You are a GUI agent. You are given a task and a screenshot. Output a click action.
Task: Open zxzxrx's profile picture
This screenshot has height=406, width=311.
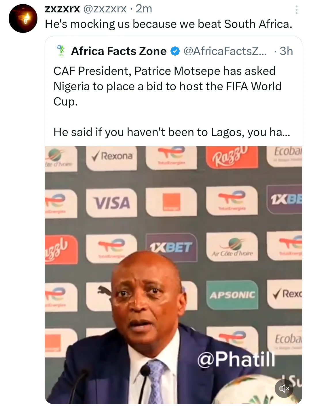[x=23, y=18]
